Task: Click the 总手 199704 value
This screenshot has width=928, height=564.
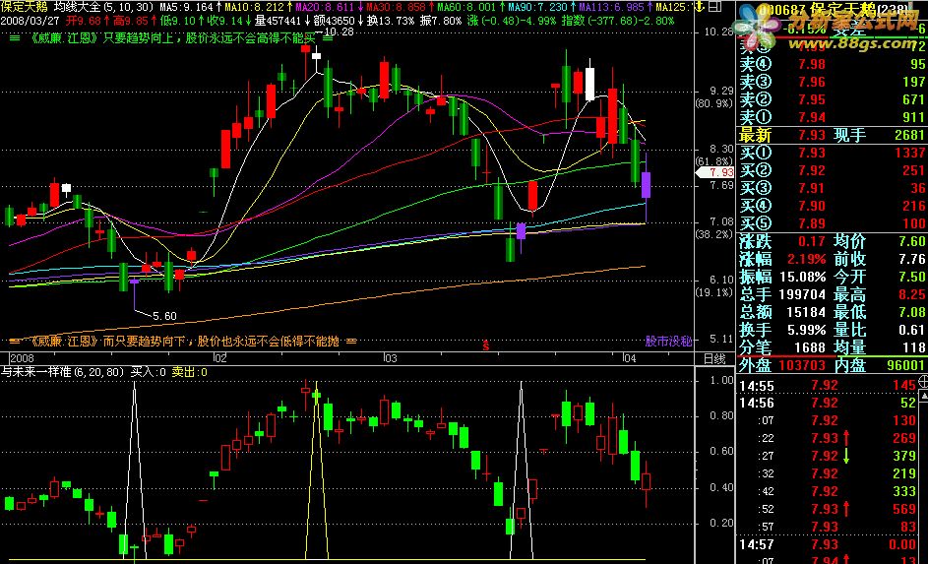Action: [803, 294]
